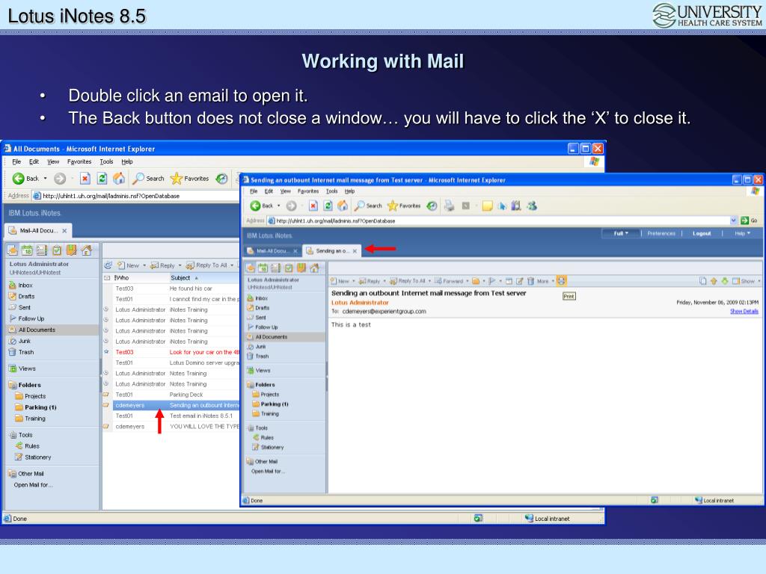This screenshot has width=766, height=574.
Task: Click the next message down arrow icon
Action: pos(724,281)
